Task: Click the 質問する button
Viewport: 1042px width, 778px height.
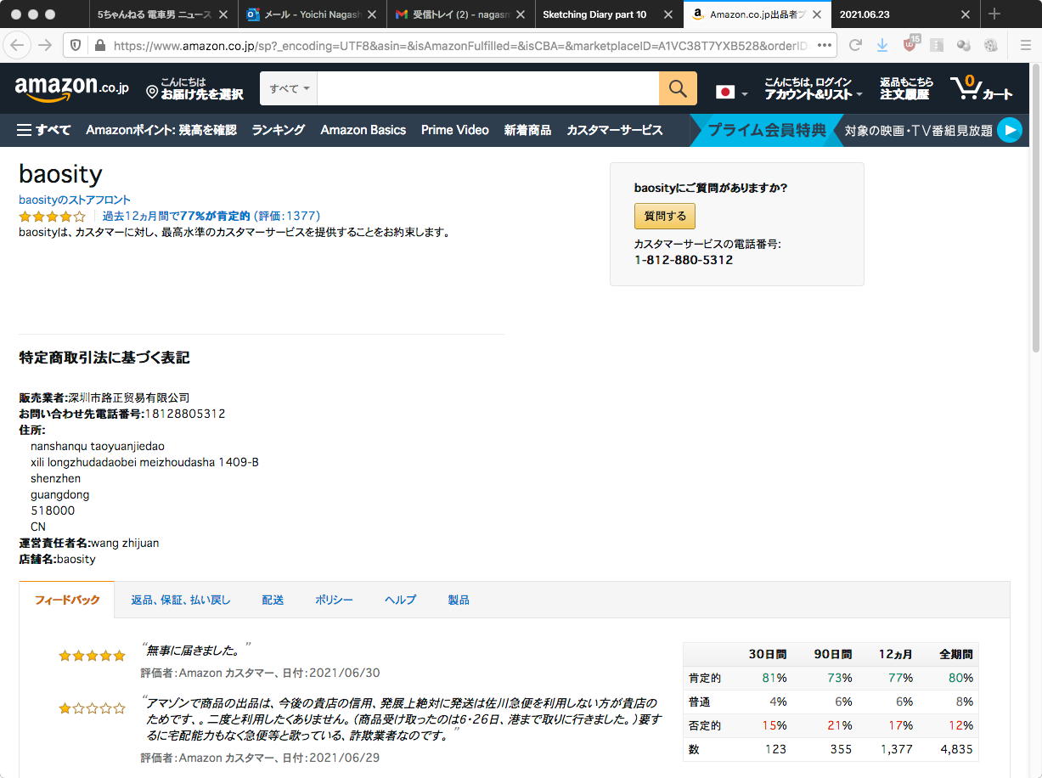Action: tap(665, 216)
